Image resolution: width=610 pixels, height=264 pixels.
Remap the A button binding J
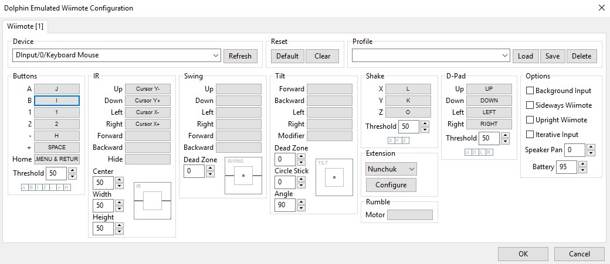point(57,89)
